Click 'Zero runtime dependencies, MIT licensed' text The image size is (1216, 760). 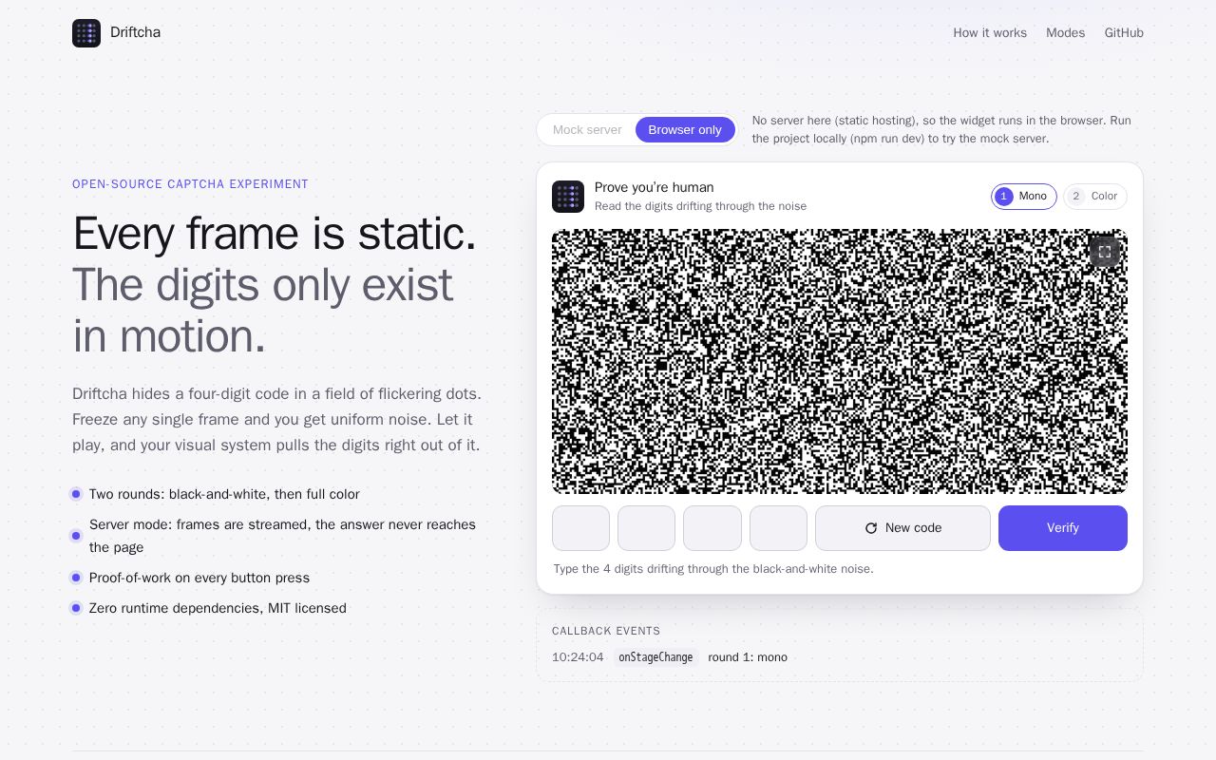[218, 608]
